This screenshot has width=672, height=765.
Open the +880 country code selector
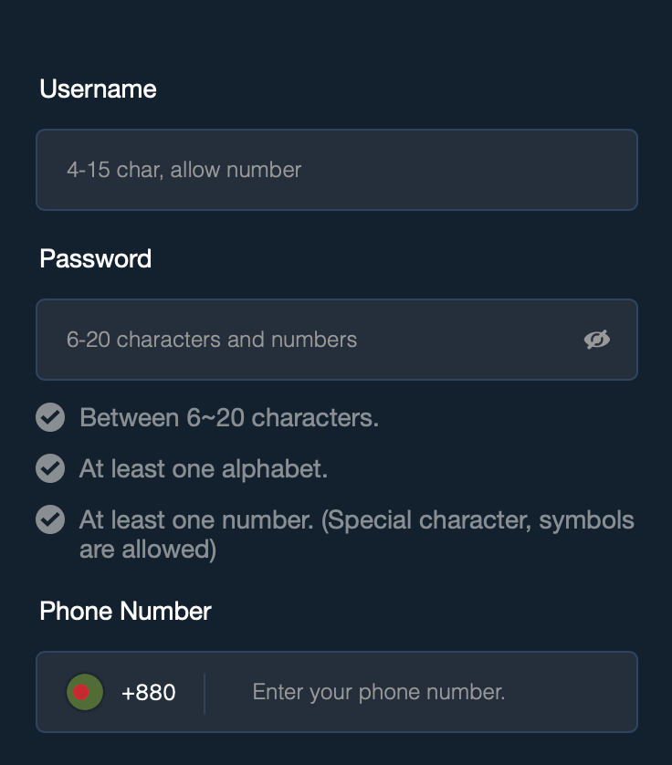tap(148, 692)
